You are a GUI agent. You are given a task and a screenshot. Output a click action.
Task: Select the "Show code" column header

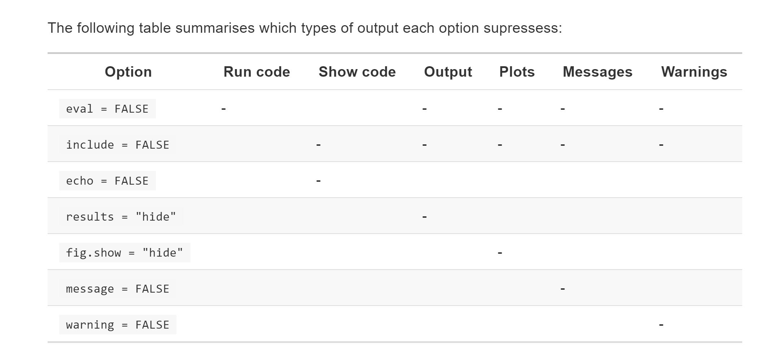tap(357, 72)
